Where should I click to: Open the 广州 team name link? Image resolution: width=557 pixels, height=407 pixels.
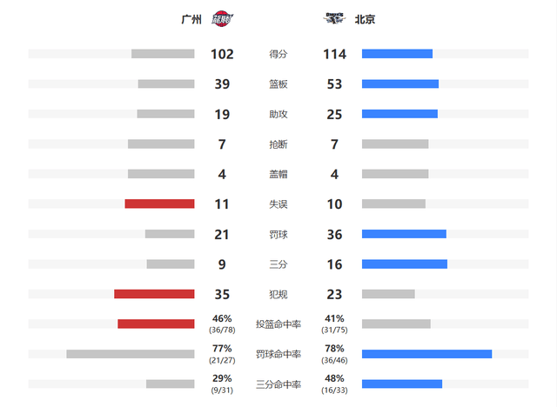(x=191, y=19)
